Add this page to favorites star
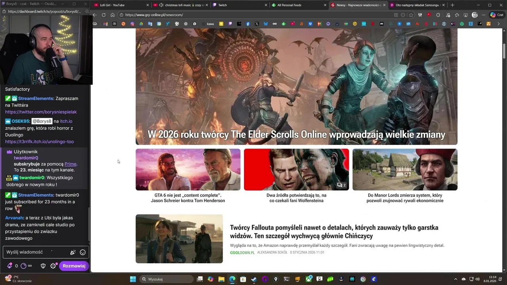The width and height of the screenshot is (507, 285). tap(411, 15)
